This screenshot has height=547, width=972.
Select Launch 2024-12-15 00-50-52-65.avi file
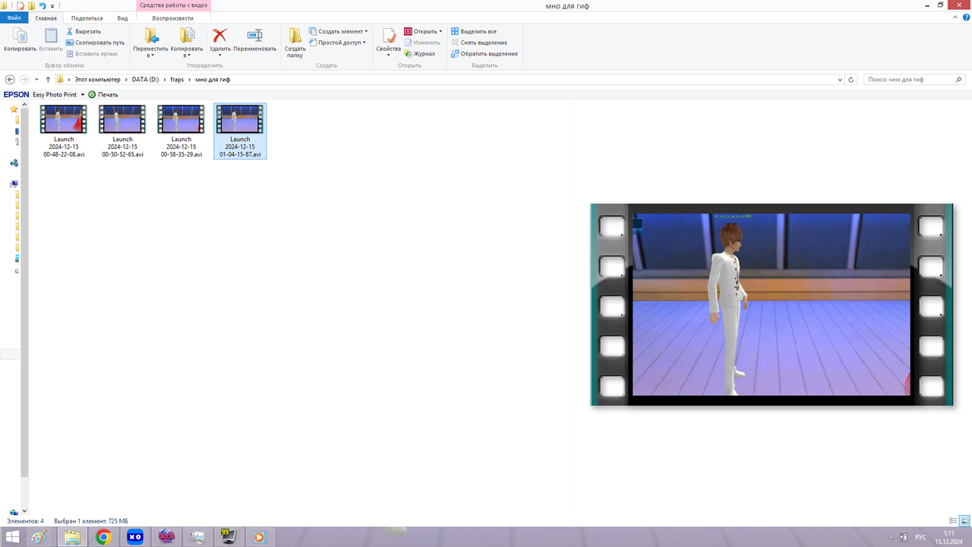(122, 131)
